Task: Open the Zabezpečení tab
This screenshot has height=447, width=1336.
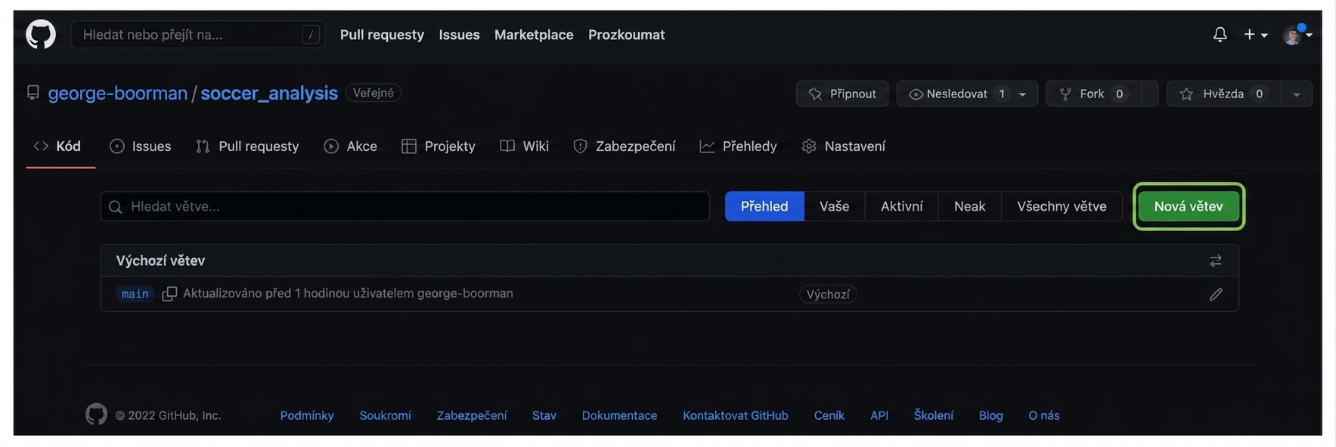Action: [625, 146]
